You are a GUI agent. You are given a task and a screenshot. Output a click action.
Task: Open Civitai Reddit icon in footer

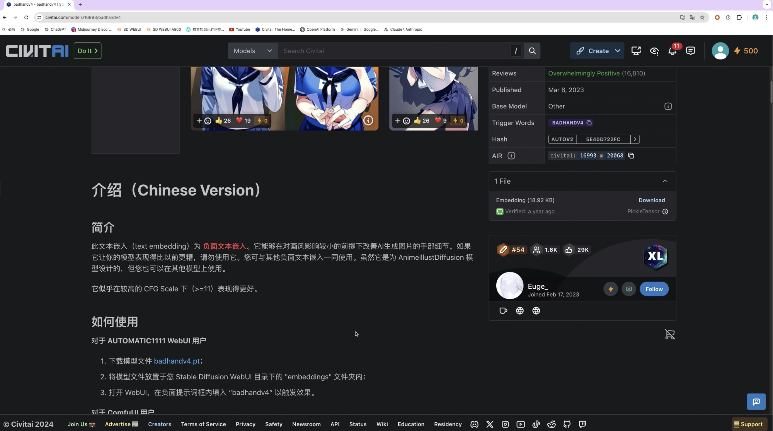click(x=551, y=424)
